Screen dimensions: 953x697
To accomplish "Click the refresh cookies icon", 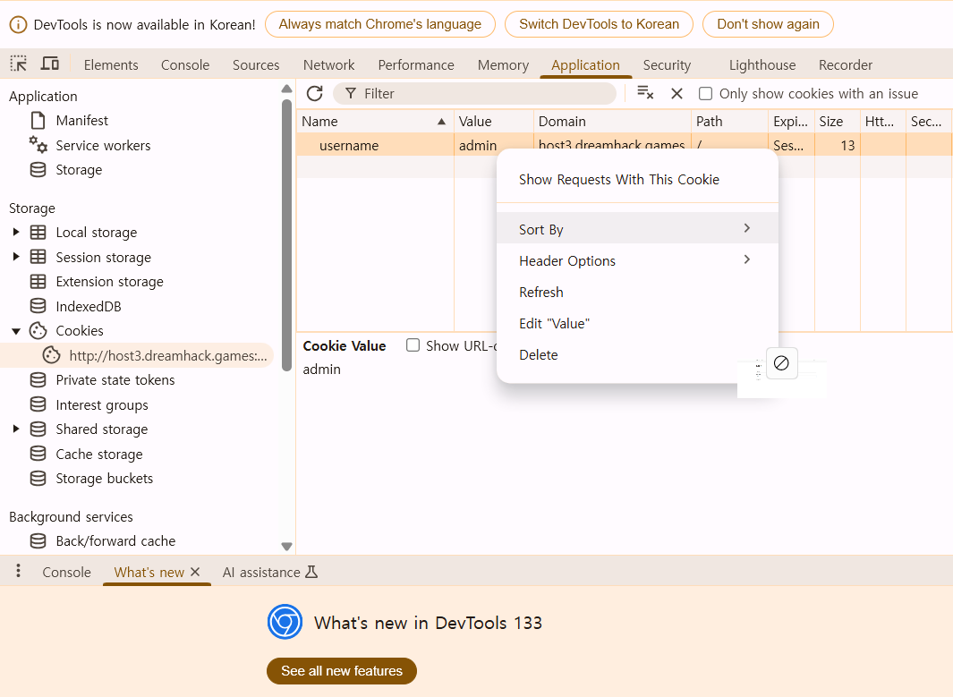I will click(314, 94).
